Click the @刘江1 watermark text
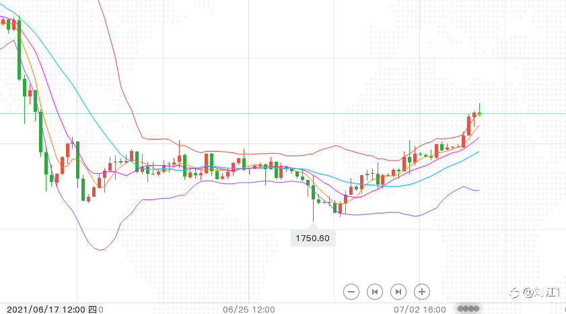The height and width of the screenshot is (314, 566). pos(542,292)
